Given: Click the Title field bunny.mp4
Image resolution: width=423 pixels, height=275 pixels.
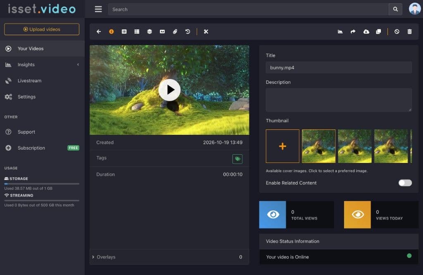Looking at the screenshot, I should (339, 67).
